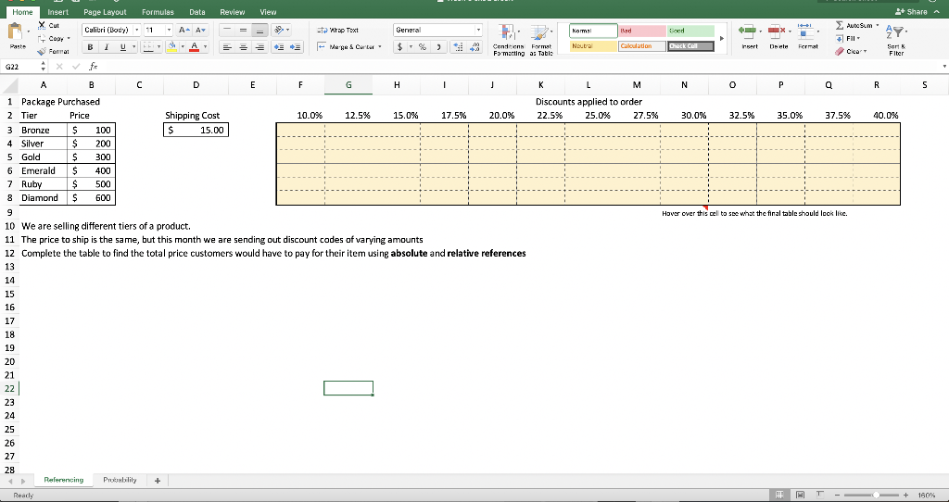Open the borders dropdown arrow
This screenshot has width=949, height=502.
(158, 46)
